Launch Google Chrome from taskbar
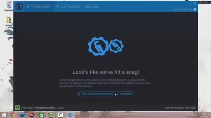 pyautogui.click(x=13, y=115)
